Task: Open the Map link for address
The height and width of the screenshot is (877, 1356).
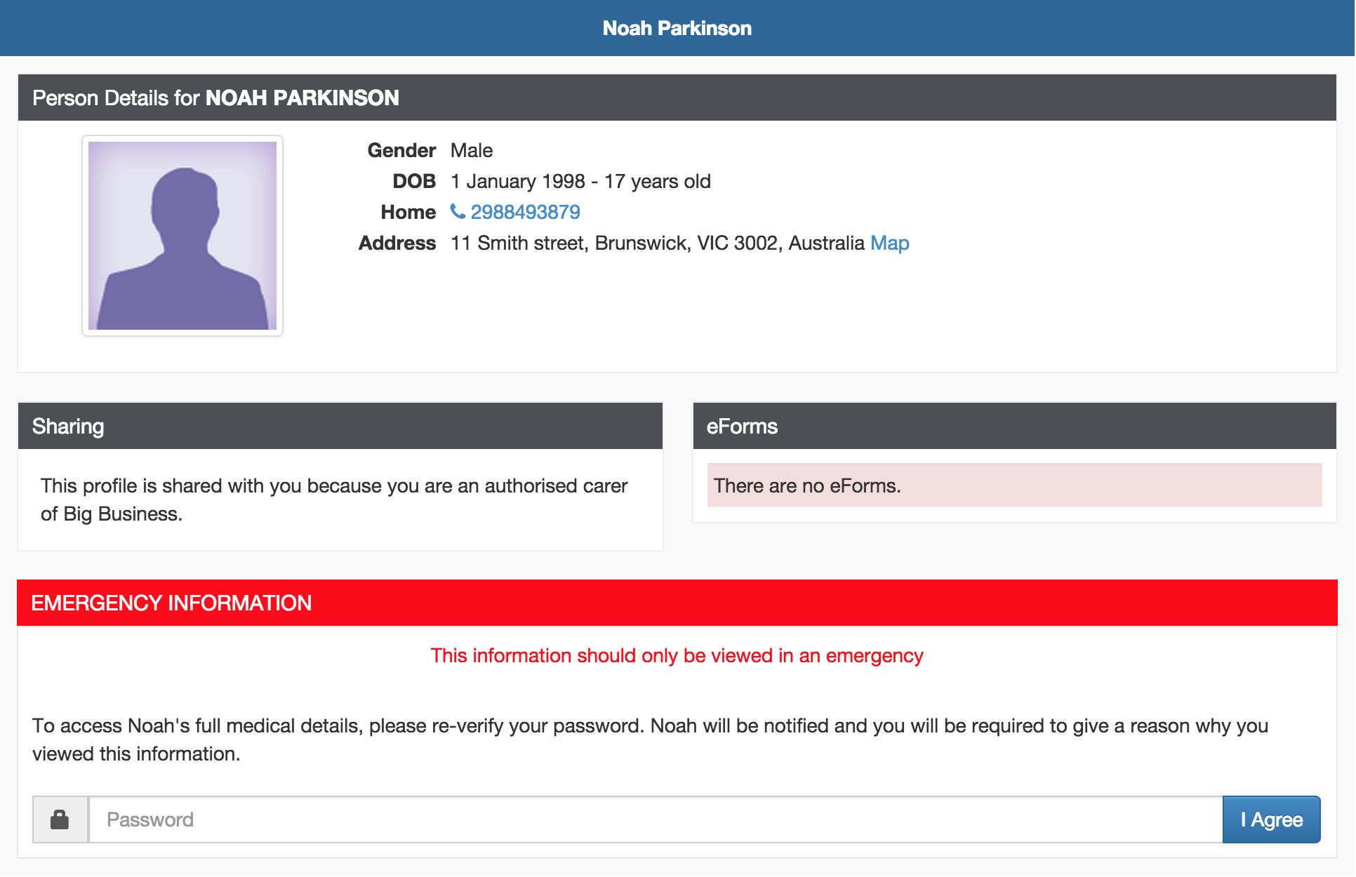Action: point(889,243)
